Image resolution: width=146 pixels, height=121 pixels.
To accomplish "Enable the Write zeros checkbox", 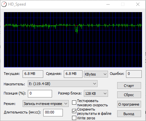I will [74, 118].
